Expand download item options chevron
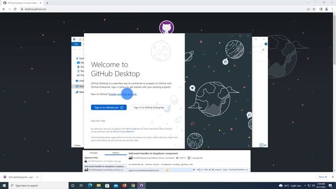Screen dimensions: 336x189 tap(37, 177)
